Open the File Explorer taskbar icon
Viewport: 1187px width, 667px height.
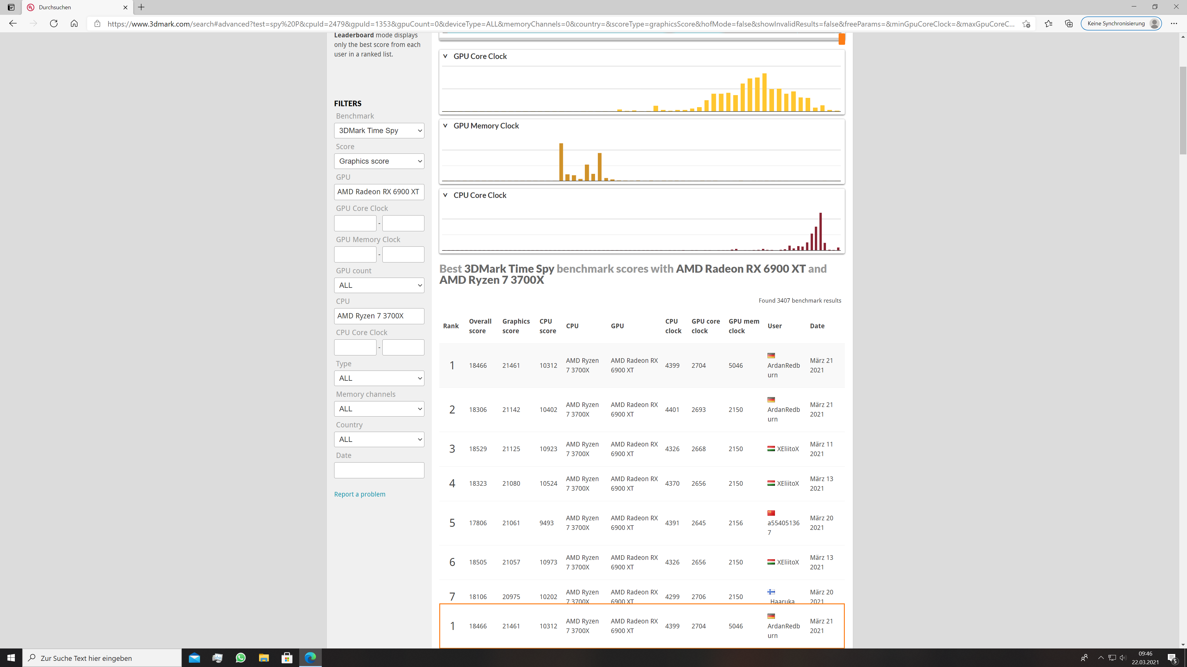[x=264, y=658]
